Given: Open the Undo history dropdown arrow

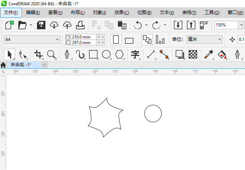Looking at the screenshot, I should [x=146, y=25].
